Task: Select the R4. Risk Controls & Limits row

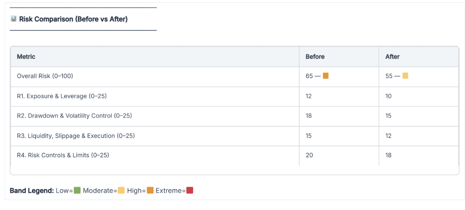Action: 63,155
